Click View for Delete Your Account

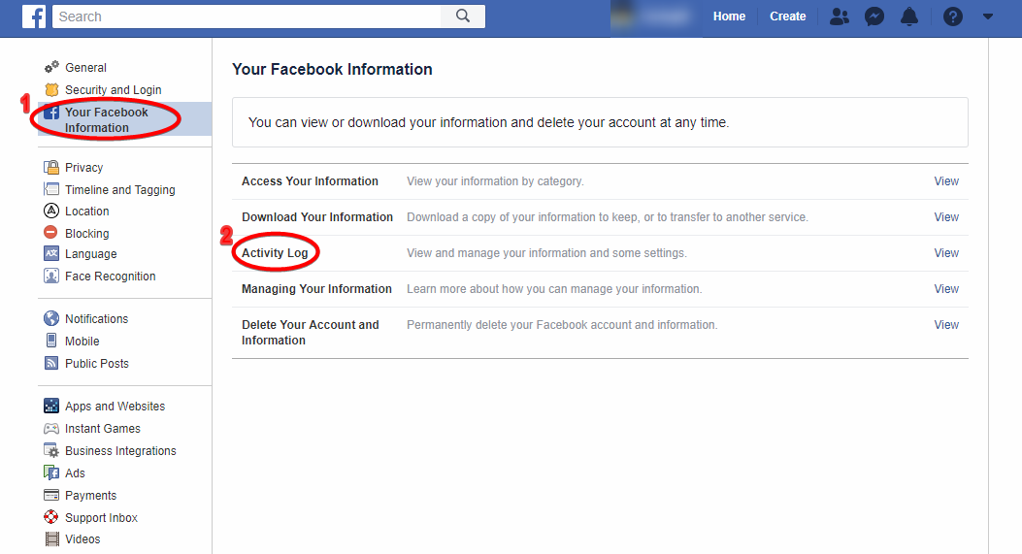click(x=946, y=325)
